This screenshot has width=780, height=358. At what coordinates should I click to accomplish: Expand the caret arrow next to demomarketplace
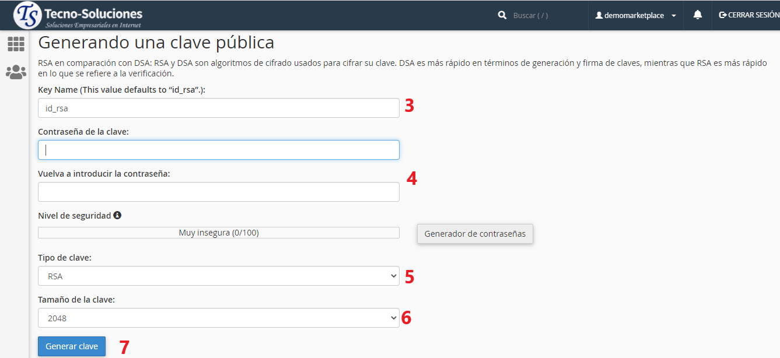(x=674, y=16)
